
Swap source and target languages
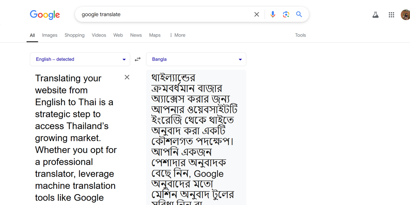[138, 60]
